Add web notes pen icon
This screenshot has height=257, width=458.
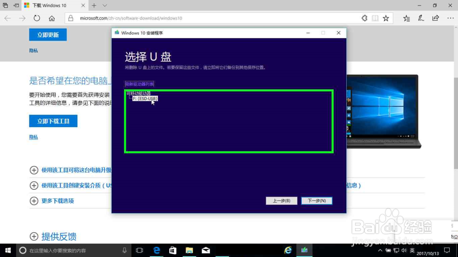[x=420, y=18]
